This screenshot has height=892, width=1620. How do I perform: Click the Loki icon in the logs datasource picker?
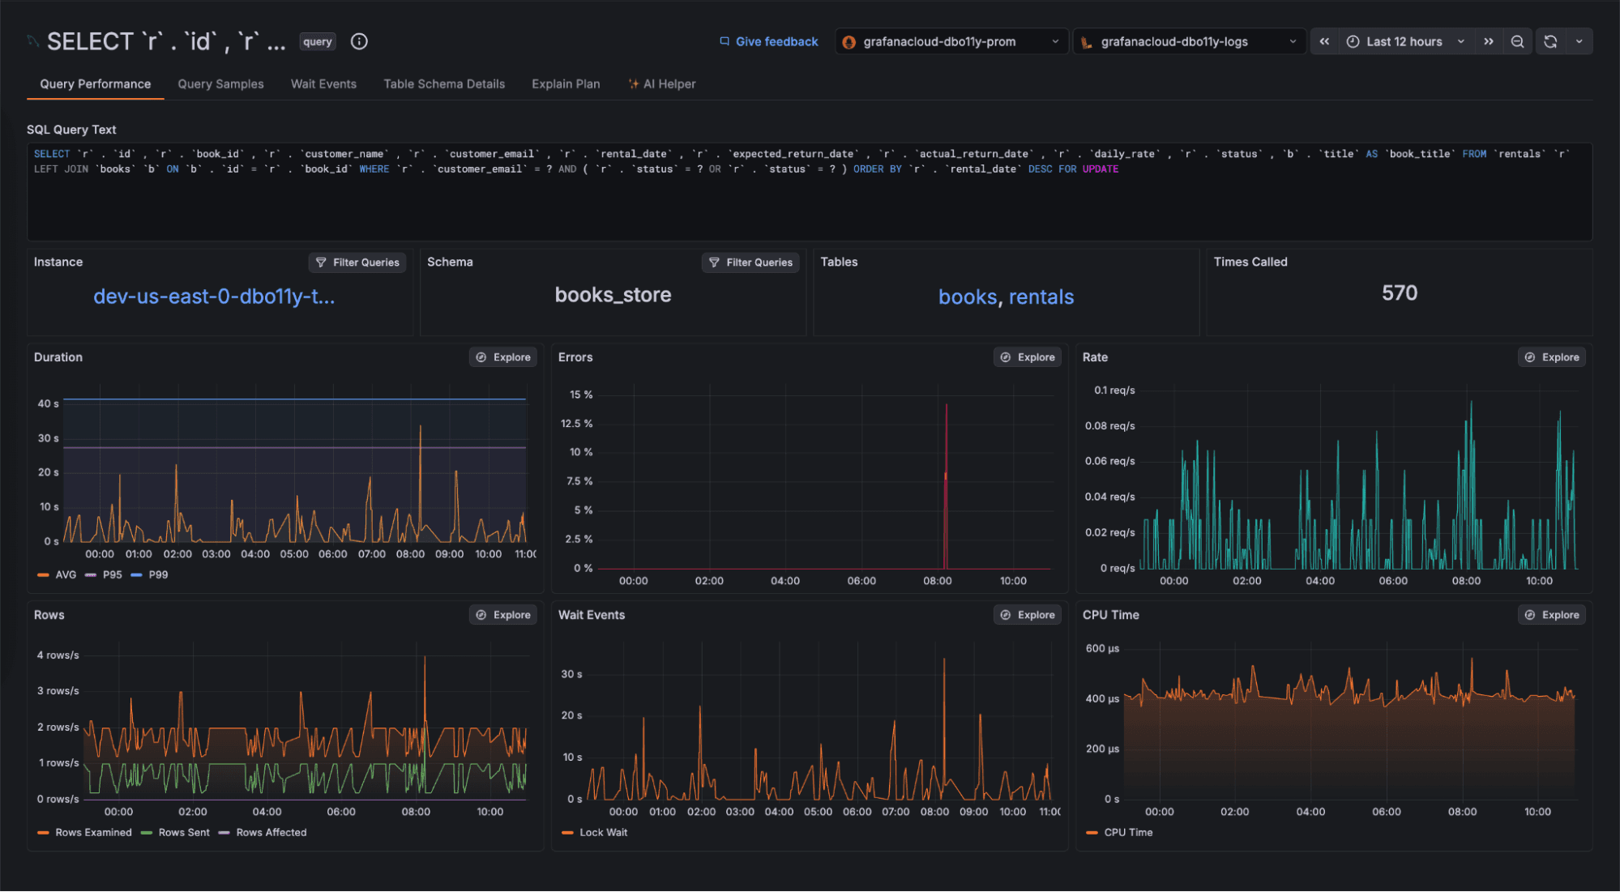point(1086,41)
